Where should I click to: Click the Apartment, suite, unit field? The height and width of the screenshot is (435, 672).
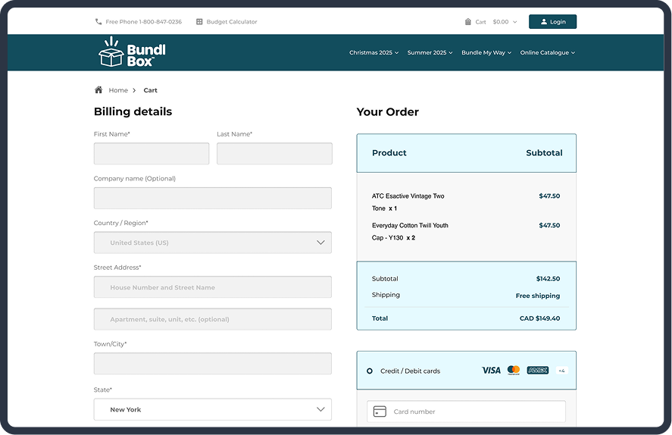[x=213, y=319]
